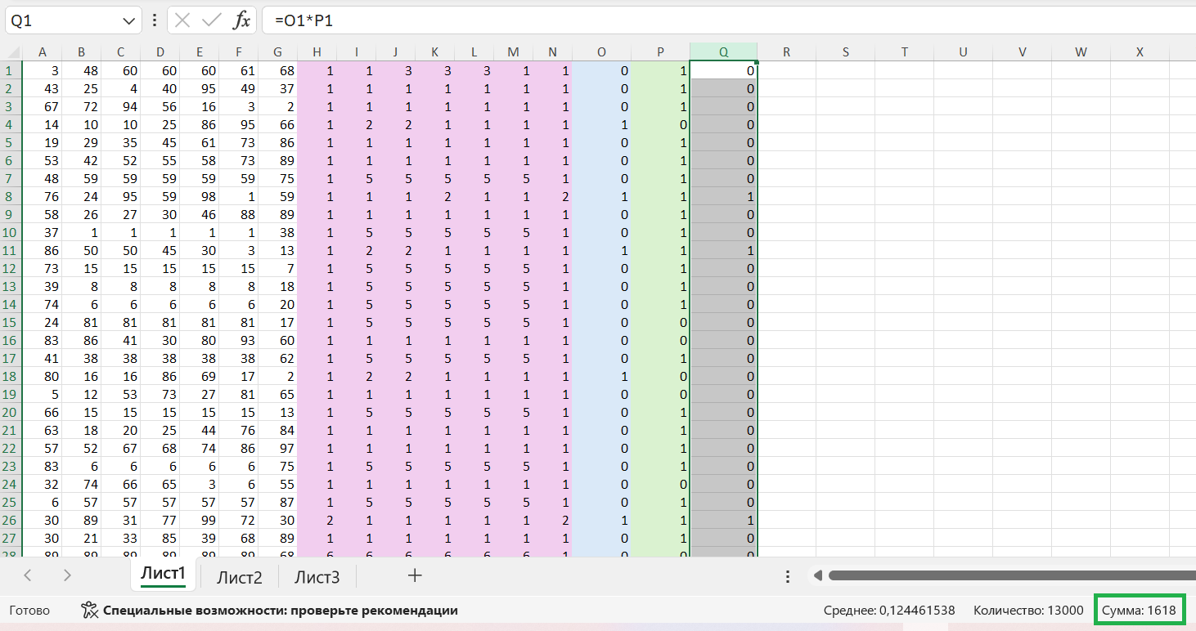Click previous sheet navigation arrow
Viewport: 1196px width, 631px height.
(x=28, y=575)
